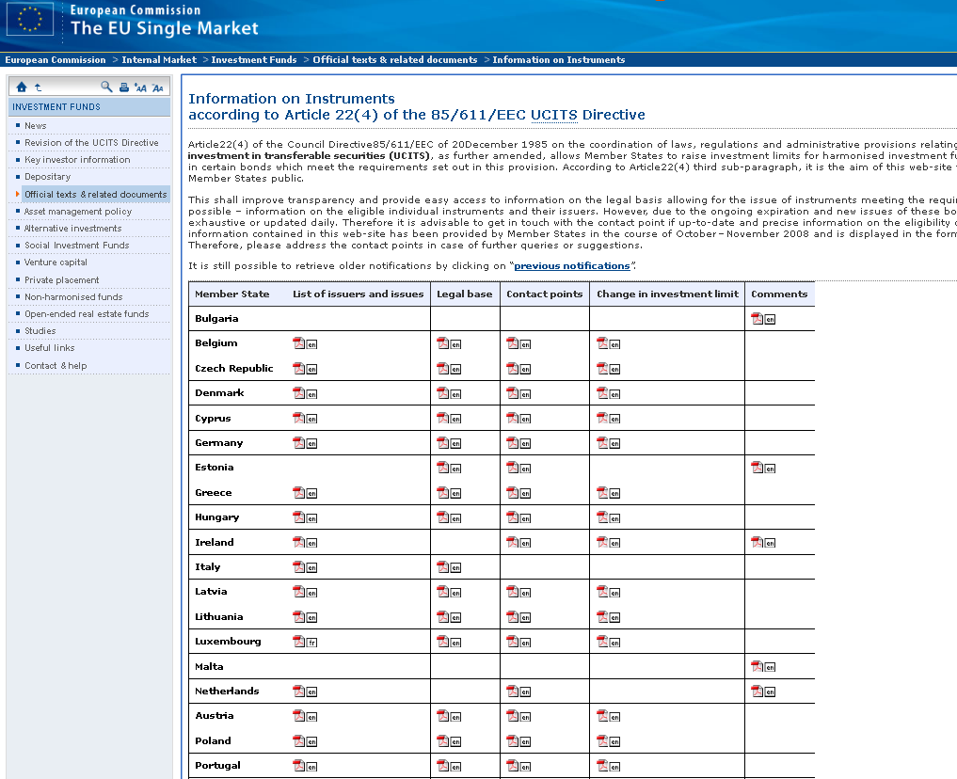This screenshot has height=779, width=957.
Task: Go to European Commission breadcrumb link
Action: pos(56,60)
